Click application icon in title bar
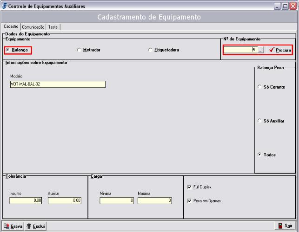The height and width of the screenshot is (232, 299). click(5, 5)
